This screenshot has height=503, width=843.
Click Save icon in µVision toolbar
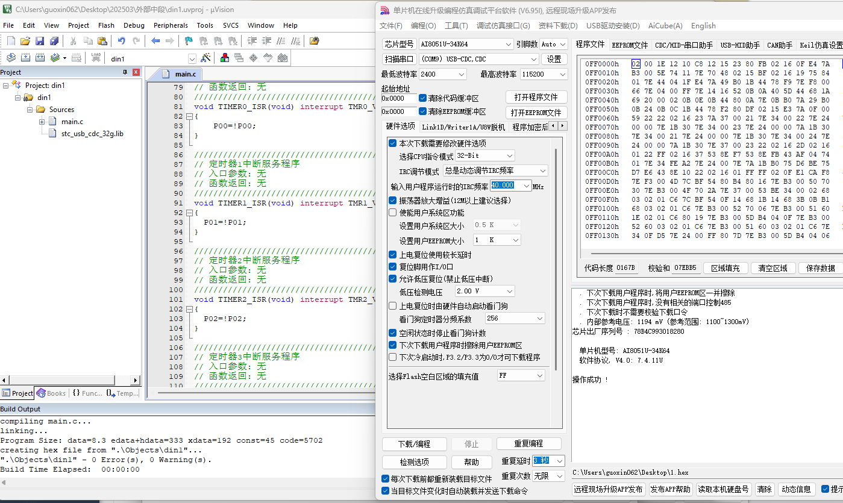pyautogui.click(x=40, y=41)
